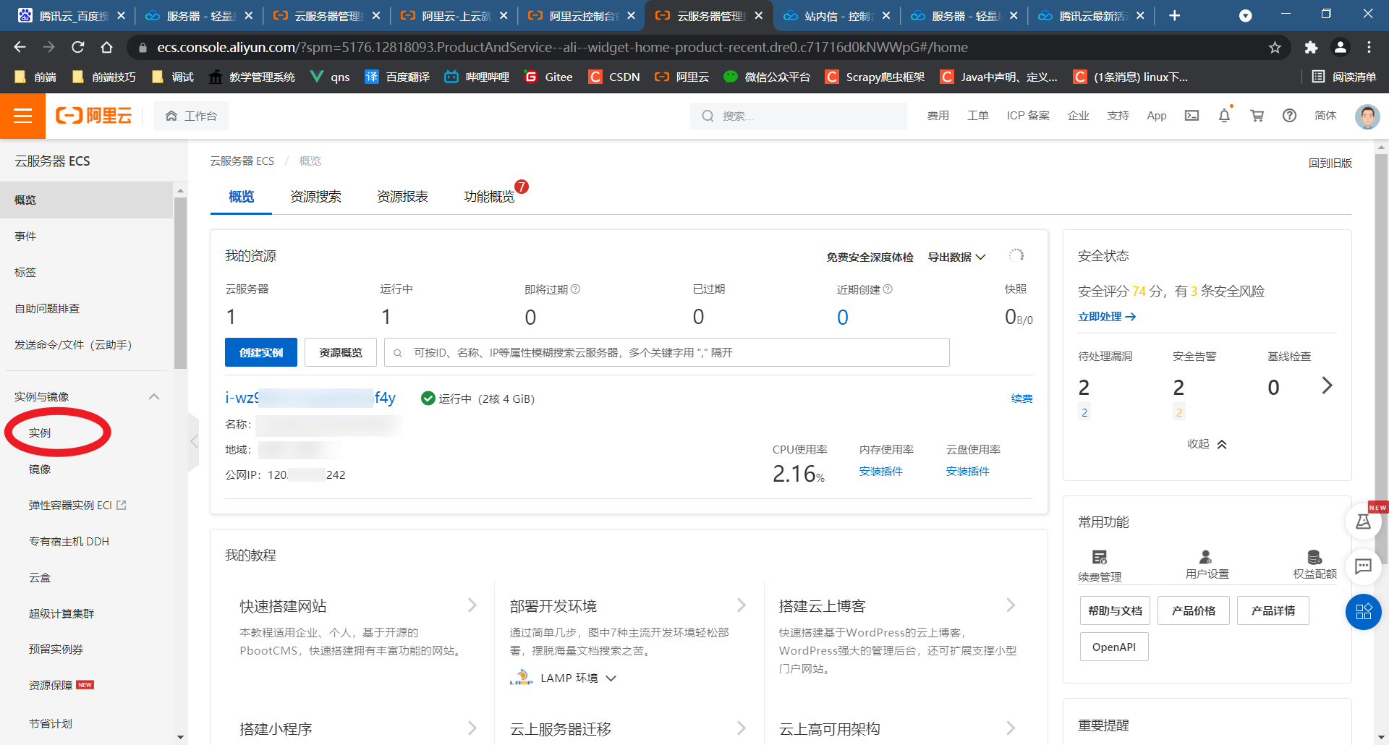Screen dimensions: 1389x745
Task: Open the browser three-dot menu
Action: 1369,47
